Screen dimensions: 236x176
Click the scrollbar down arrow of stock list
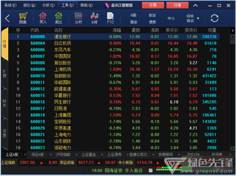point(233,148)
